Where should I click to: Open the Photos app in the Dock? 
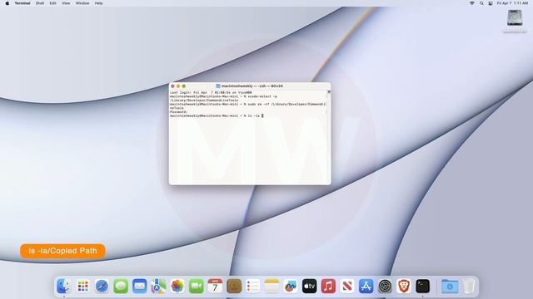pos(177,287)
